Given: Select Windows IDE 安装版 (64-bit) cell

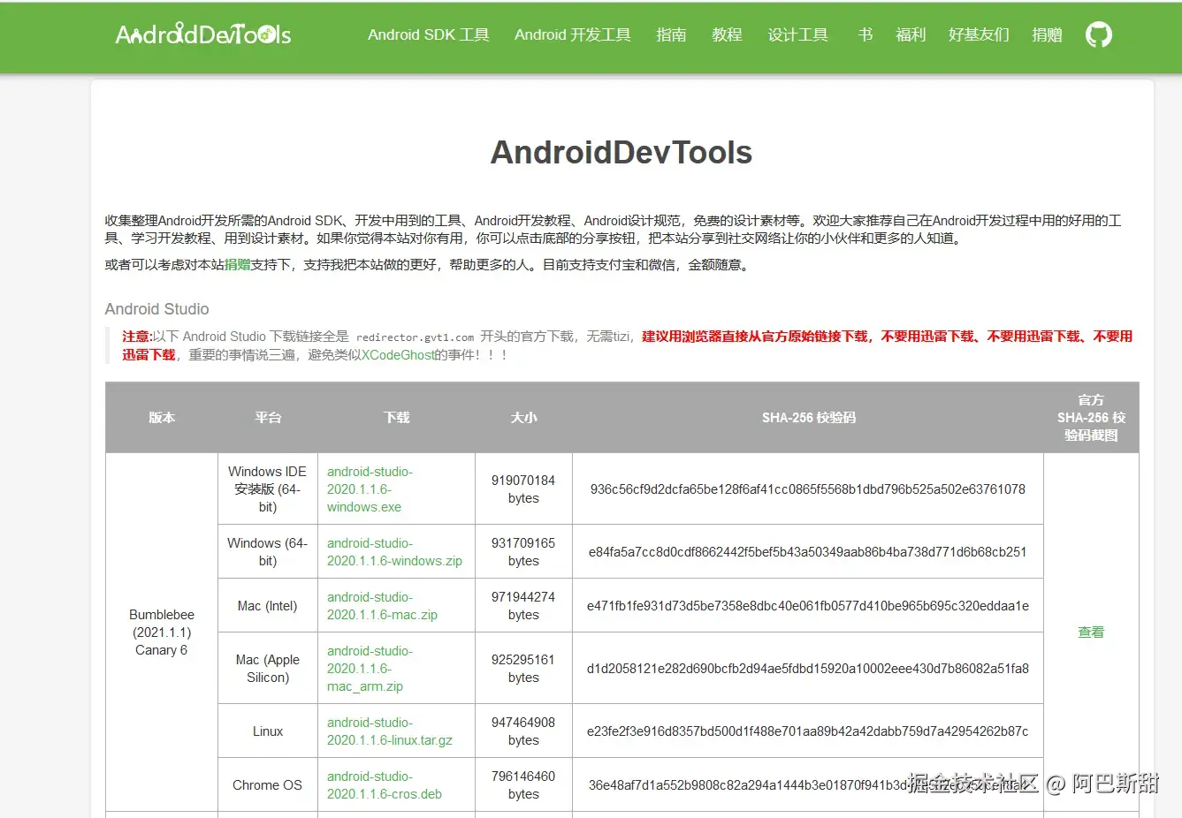Looking at the screenshot, I should (x=268, y=489).
